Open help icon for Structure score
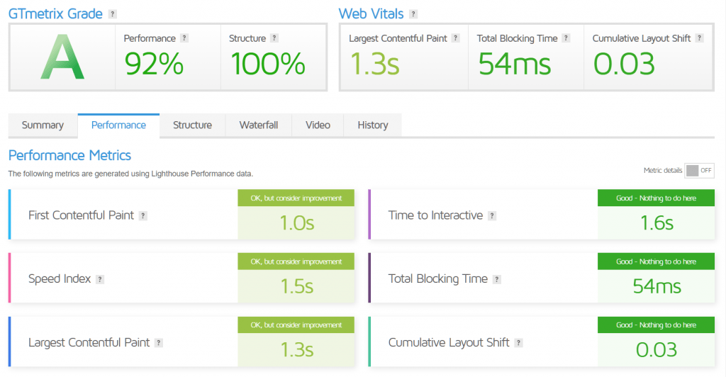 [274, 38]
